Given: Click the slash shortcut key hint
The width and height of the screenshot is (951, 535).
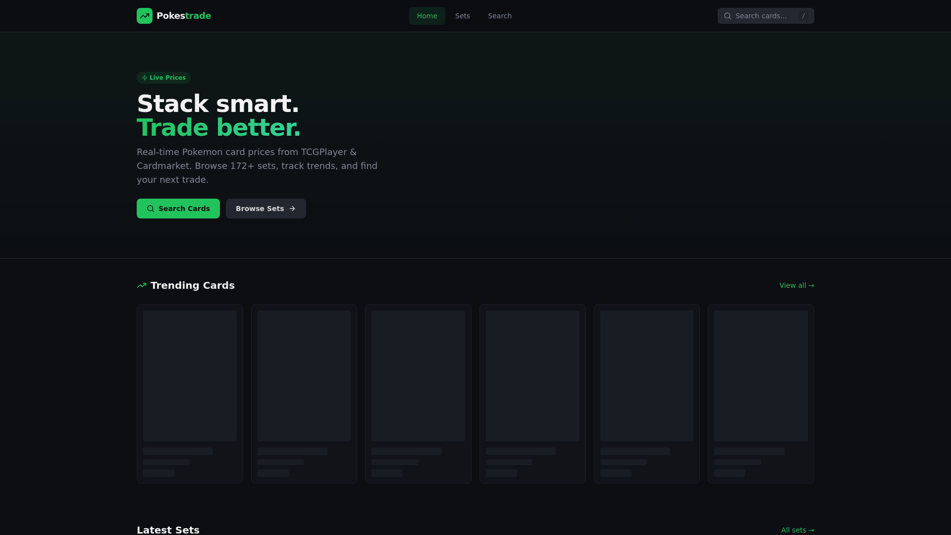Looking at the screenshot, I should [803, 16].
